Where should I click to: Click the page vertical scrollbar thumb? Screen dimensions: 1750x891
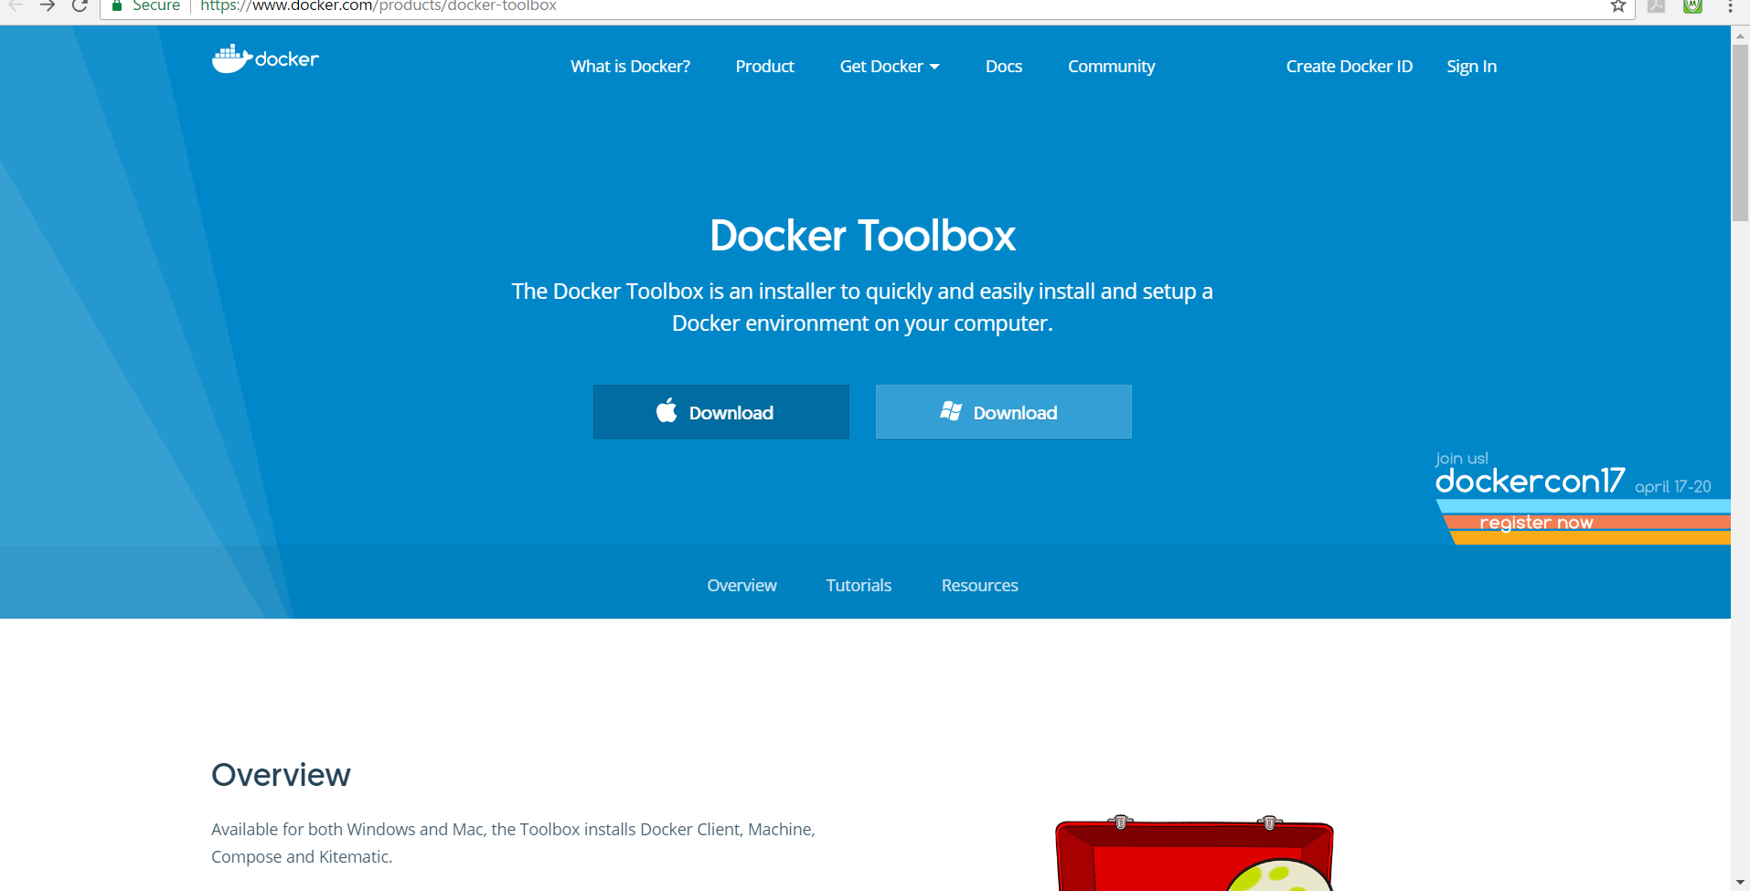(1740, 133)
